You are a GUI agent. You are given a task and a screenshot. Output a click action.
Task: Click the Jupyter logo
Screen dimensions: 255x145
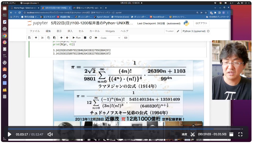(38, 23)
